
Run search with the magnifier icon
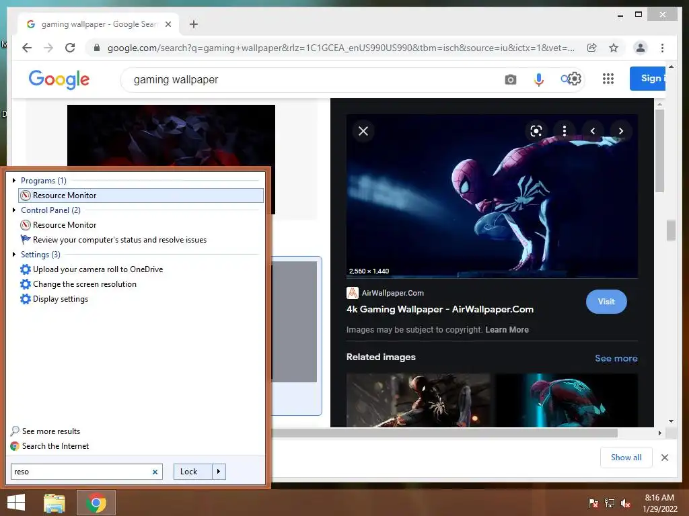(565, 79)
